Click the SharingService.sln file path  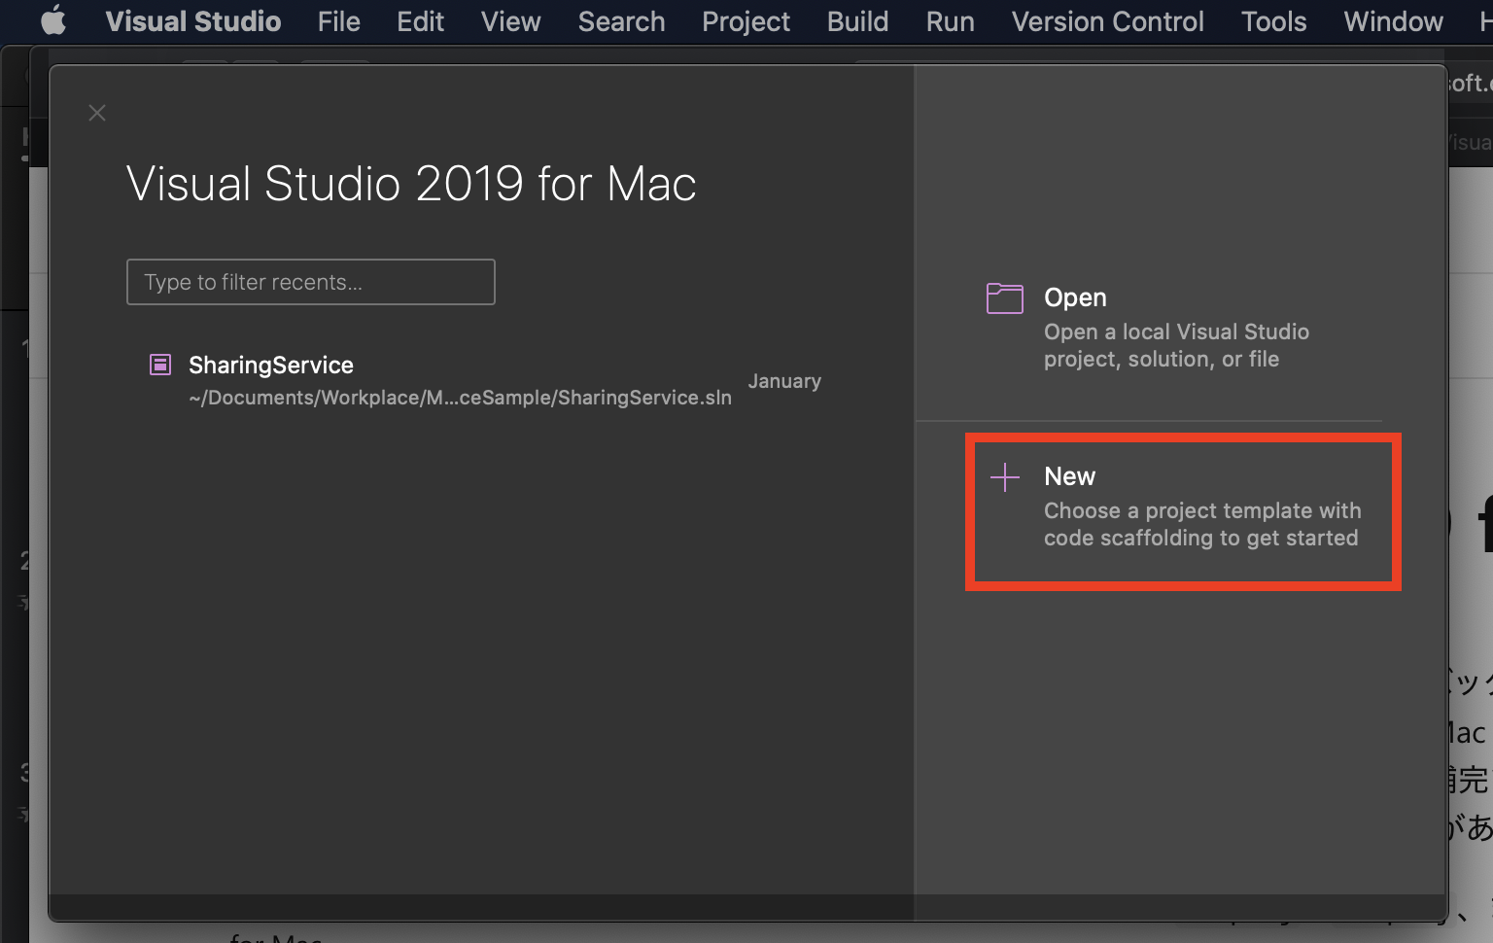460,398
